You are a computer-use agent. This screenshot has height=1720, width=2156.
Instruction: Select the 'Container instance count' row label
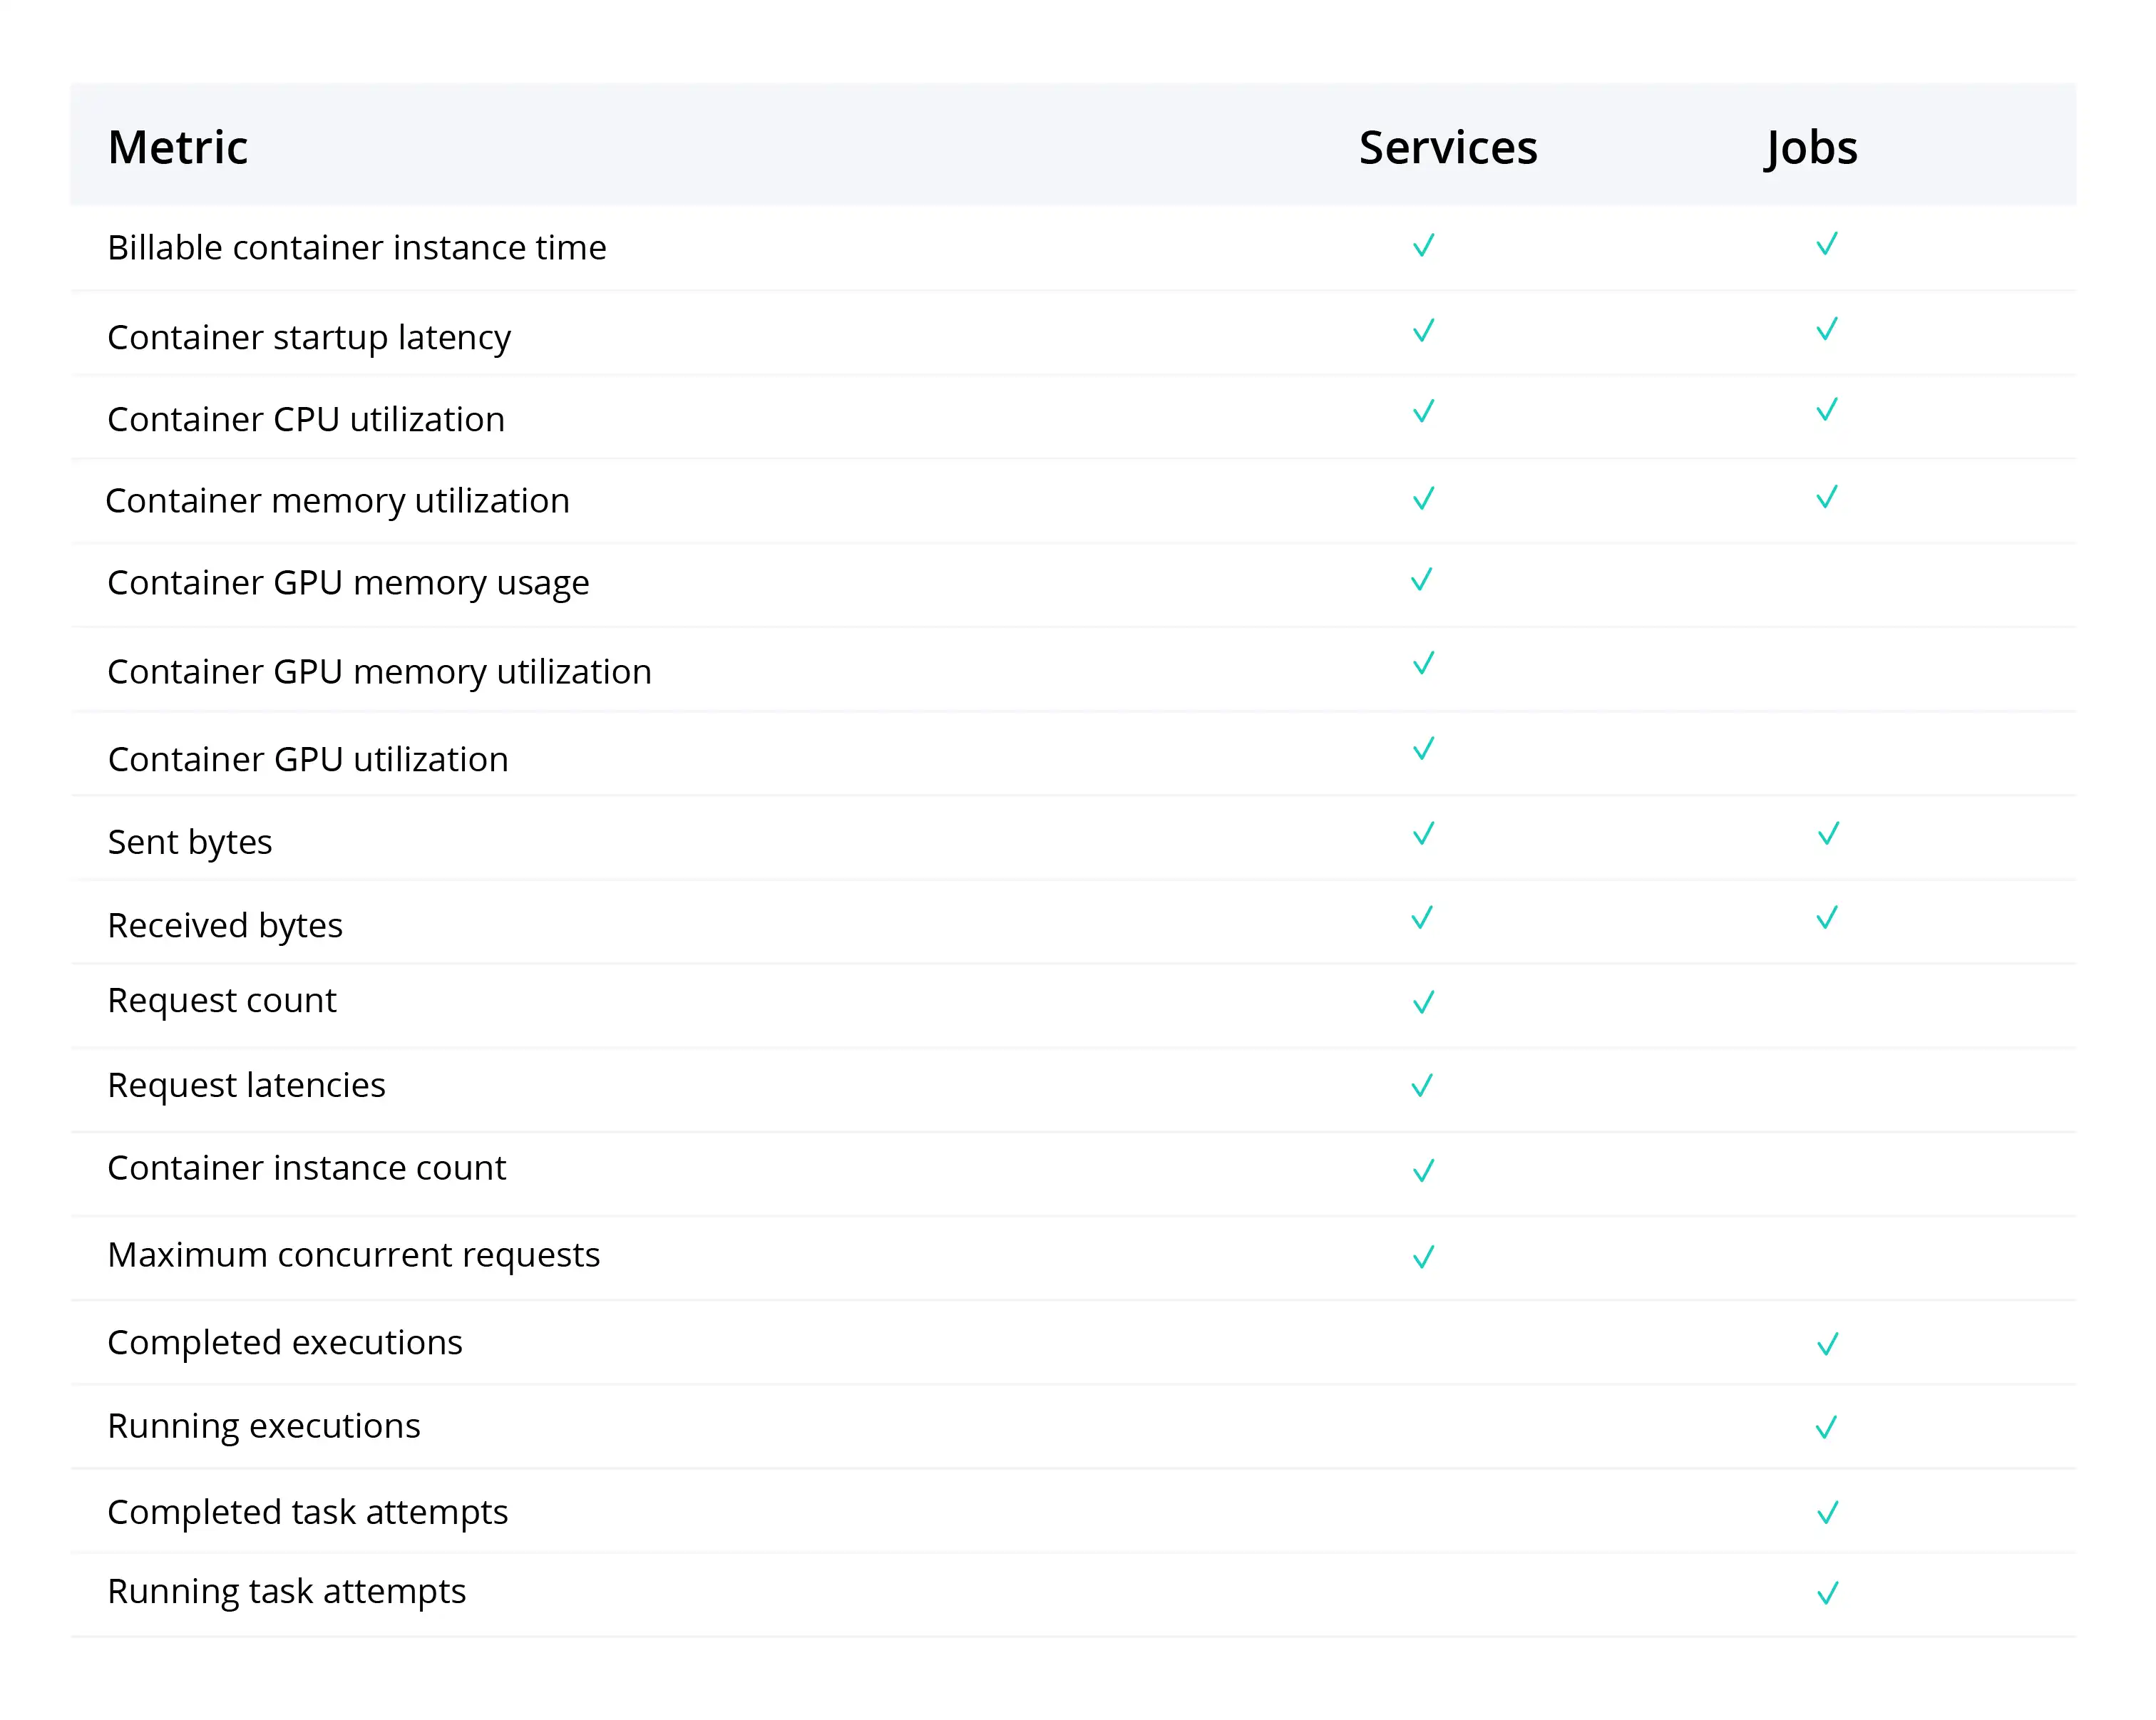[x=307, y=1168]
